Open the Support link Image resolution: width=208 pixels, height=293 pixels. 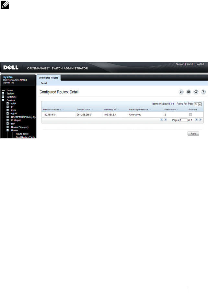pyautogui.click(x=180, y=64)
